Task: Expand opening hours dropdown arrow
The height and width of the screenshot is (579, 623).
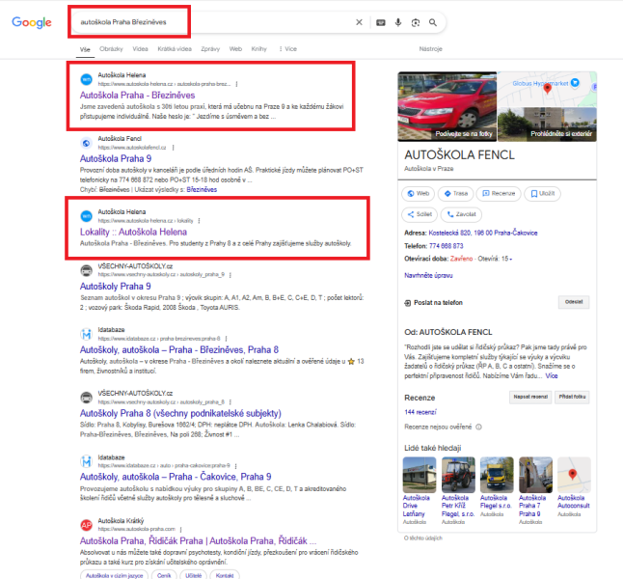Action: 511,259
